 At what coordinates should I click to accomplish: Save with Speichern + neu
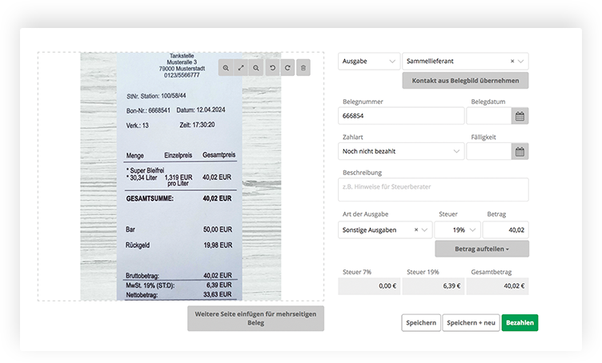[x=471, y=323]
